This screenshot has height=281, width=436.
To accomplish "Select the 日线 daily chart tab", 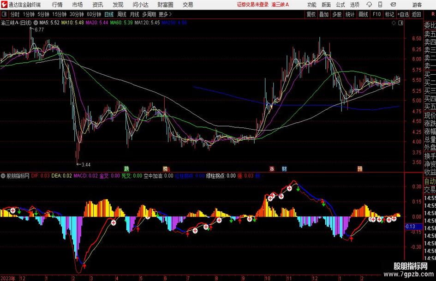I will (109, 14).
